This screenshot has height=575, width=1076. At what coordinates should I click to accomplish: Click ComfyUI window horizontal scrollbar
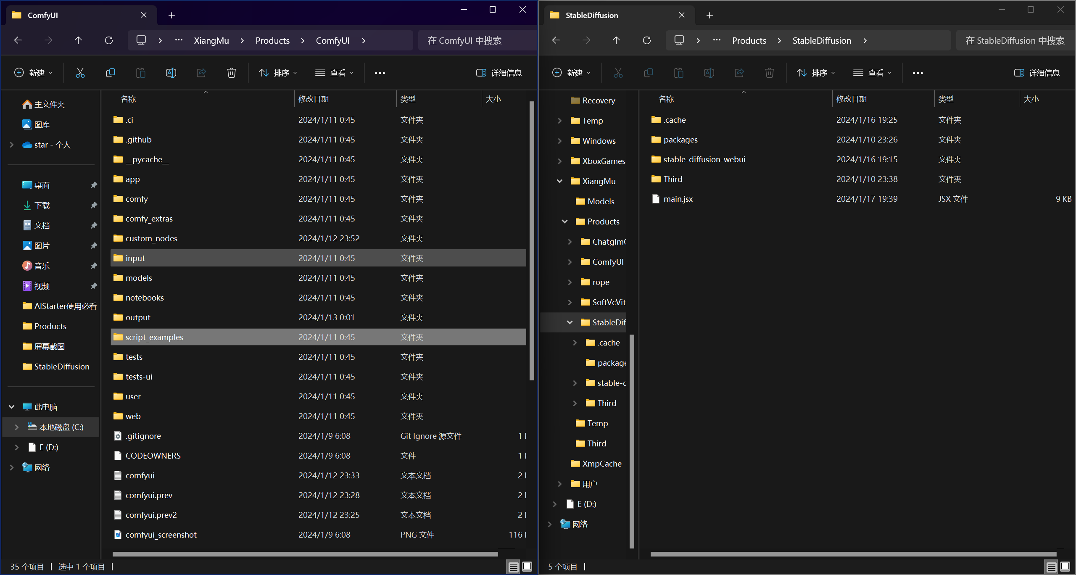[x=305, y=554]
